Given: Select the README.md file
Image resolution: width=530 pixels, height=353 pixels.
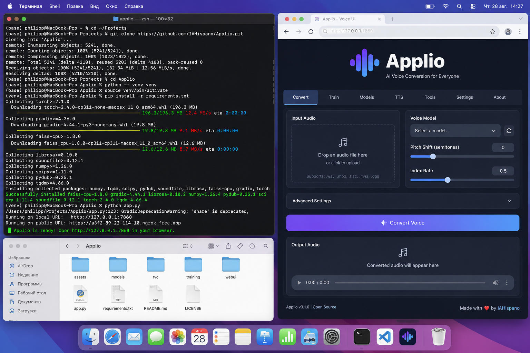Looking at the screenshot, I should [x=156, y=298].
